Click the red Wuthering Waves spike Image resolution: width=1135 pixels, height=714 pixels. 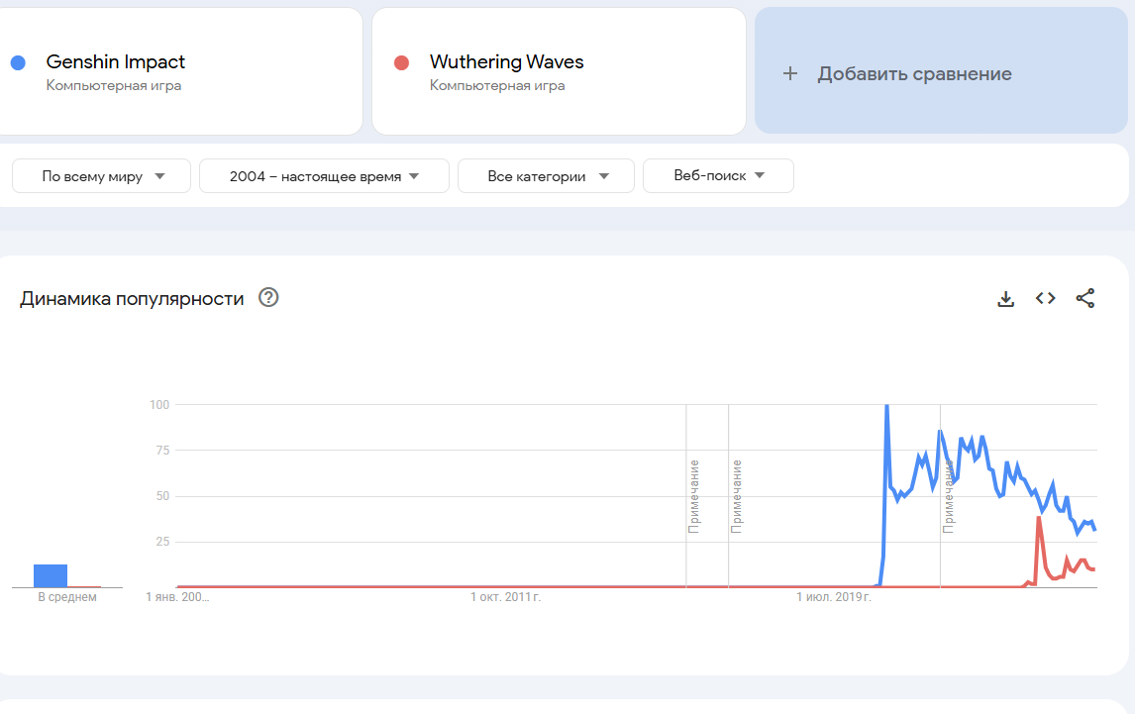(1038, 518)
